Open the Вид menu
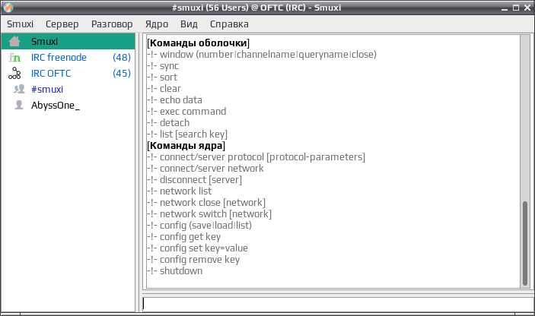535x316 pixels. pos(189,24)
